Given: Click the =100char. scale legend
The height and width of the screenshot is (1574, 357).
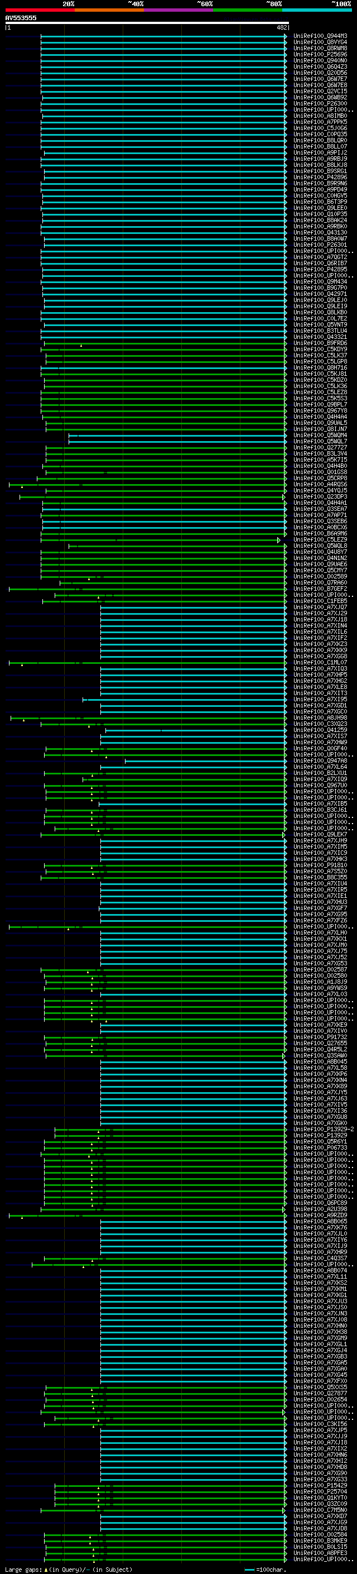Looking at the screenshot, I should [x=266, y=1570].
